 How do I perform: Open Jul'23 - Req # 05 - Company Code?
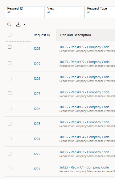tap(84, 47)
